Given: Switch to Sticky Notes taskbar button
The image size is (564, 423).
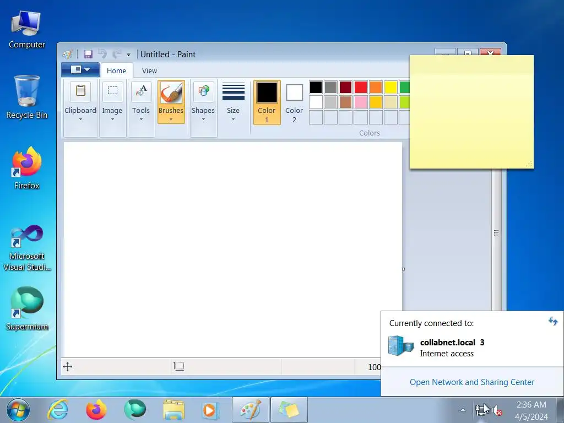Looking at the screenshot, I should tap(289, 410).
